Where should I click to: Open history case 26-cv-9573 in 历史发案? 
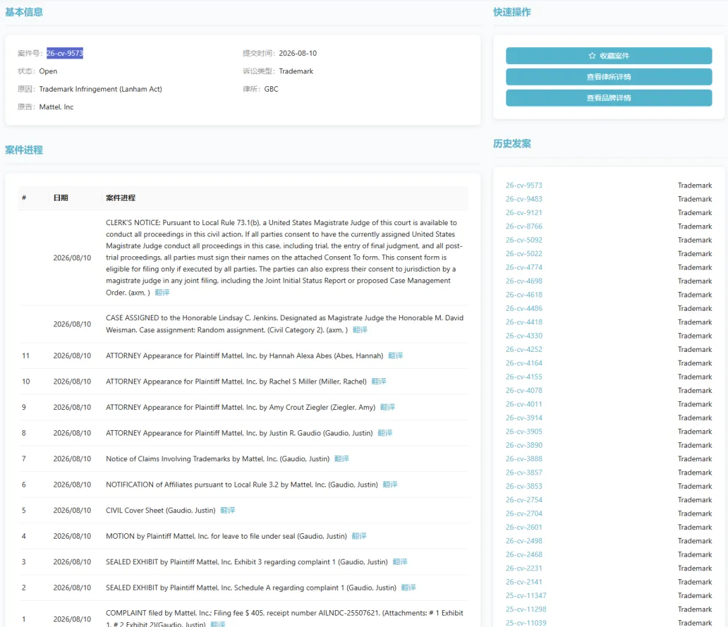(524, 185)
